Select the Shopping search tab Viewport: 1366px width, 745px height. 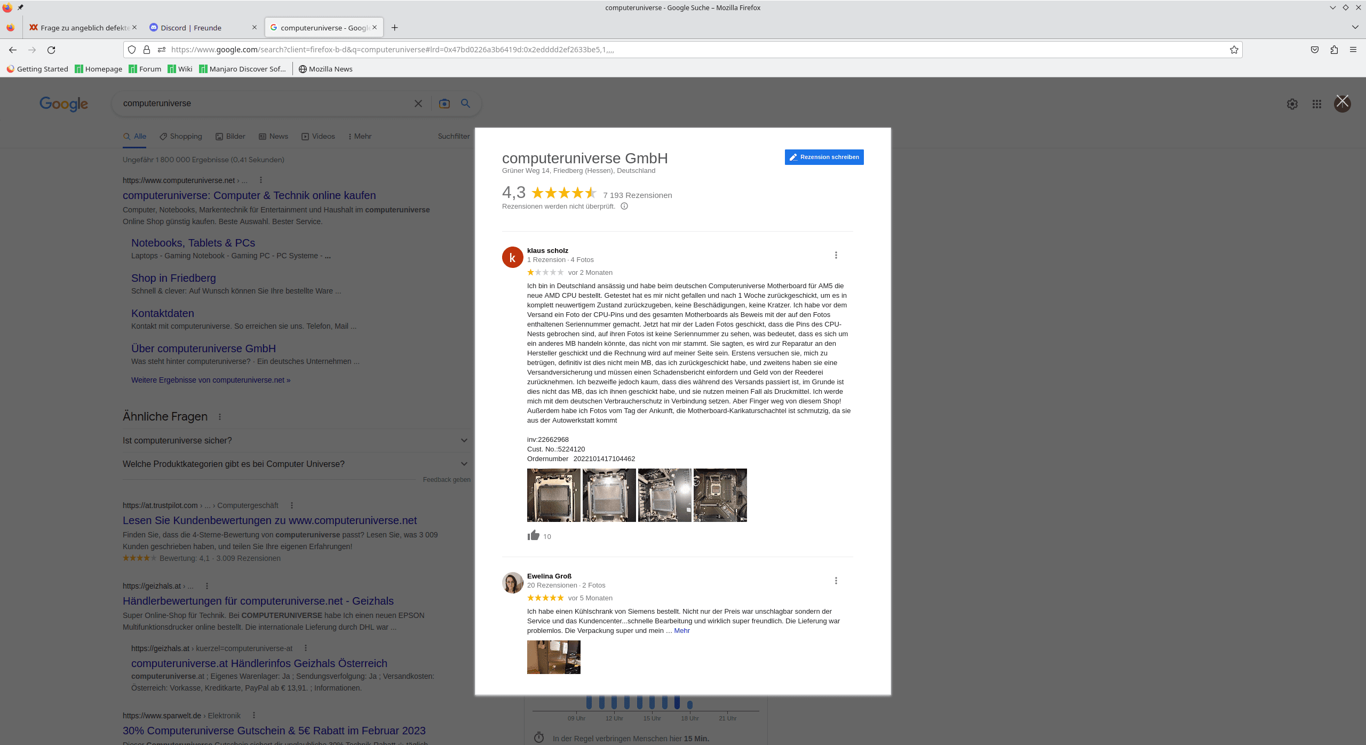181,137
